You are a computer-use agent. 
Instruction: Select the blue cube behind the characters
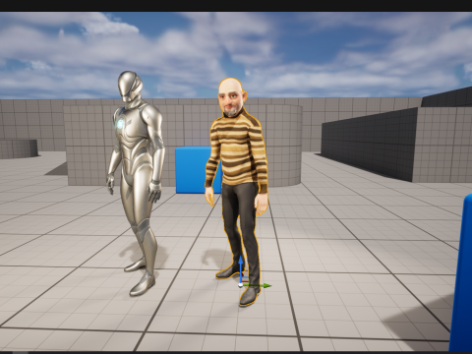point(193,170)
